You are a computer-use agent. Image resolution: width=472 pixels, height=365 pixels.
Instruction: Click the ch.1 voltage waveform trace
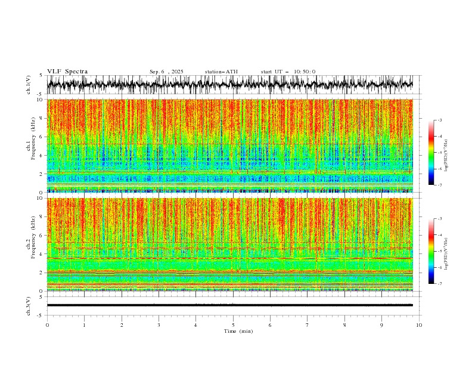(x=229, y=85)
